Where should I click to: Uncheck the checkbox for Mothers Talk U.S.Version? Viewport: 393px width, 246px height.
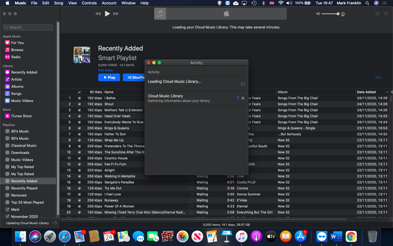[79, 110]
